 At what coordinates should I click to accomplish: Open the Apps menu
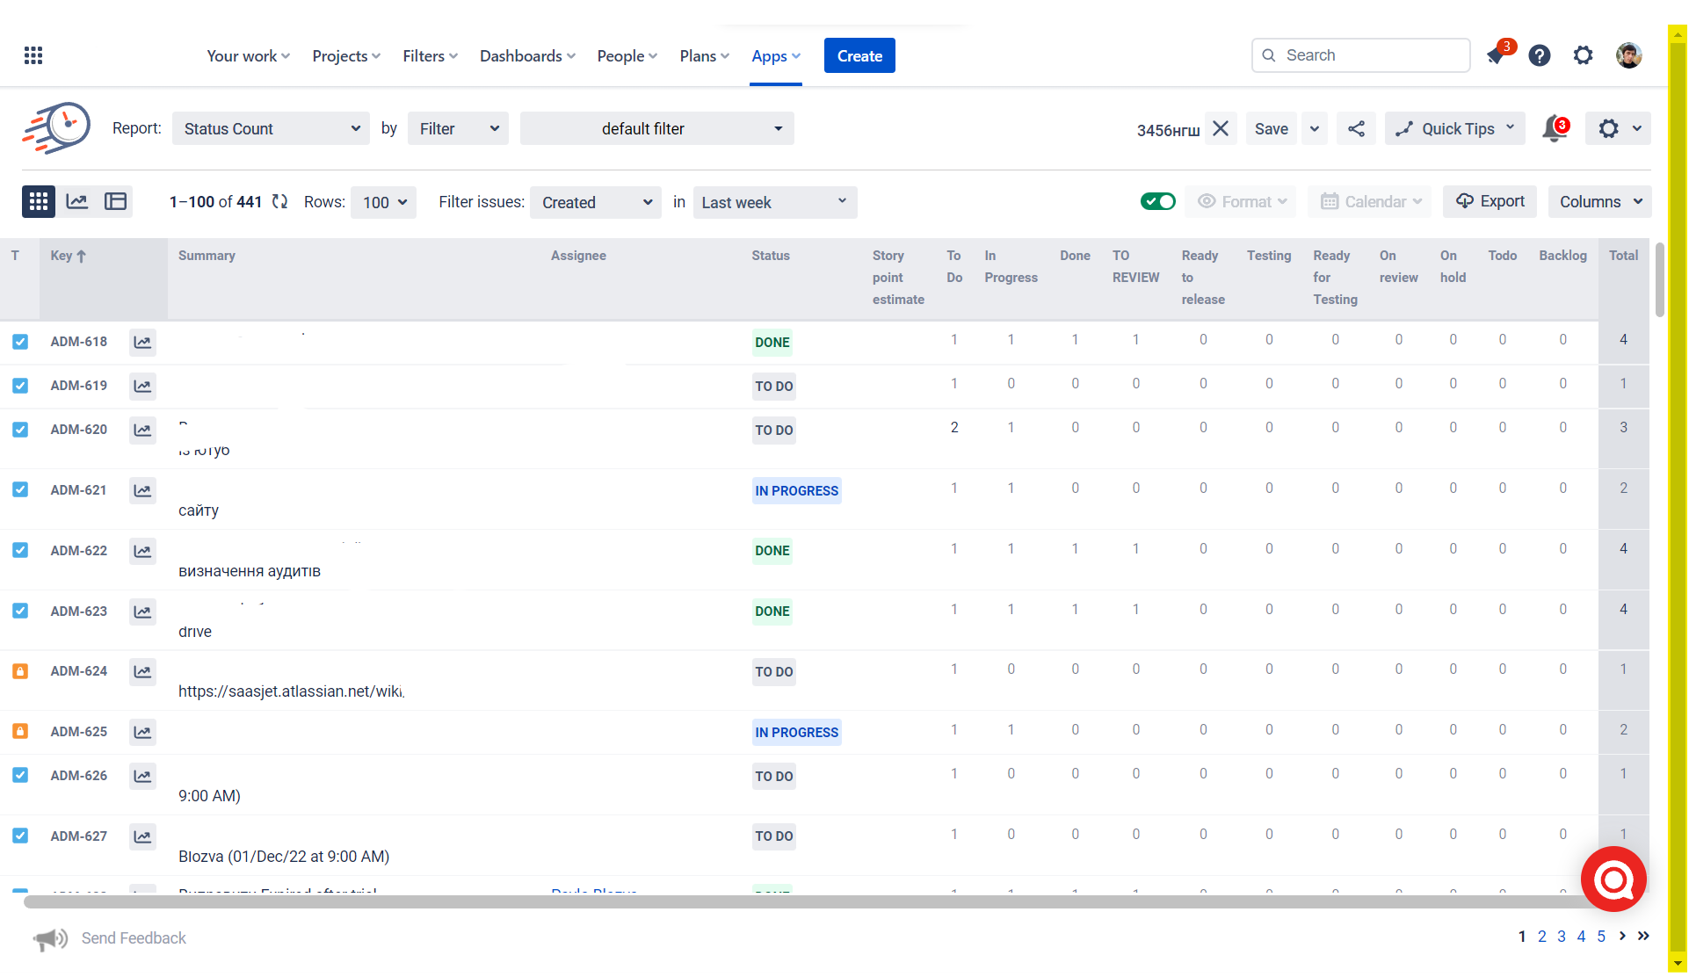776,55
